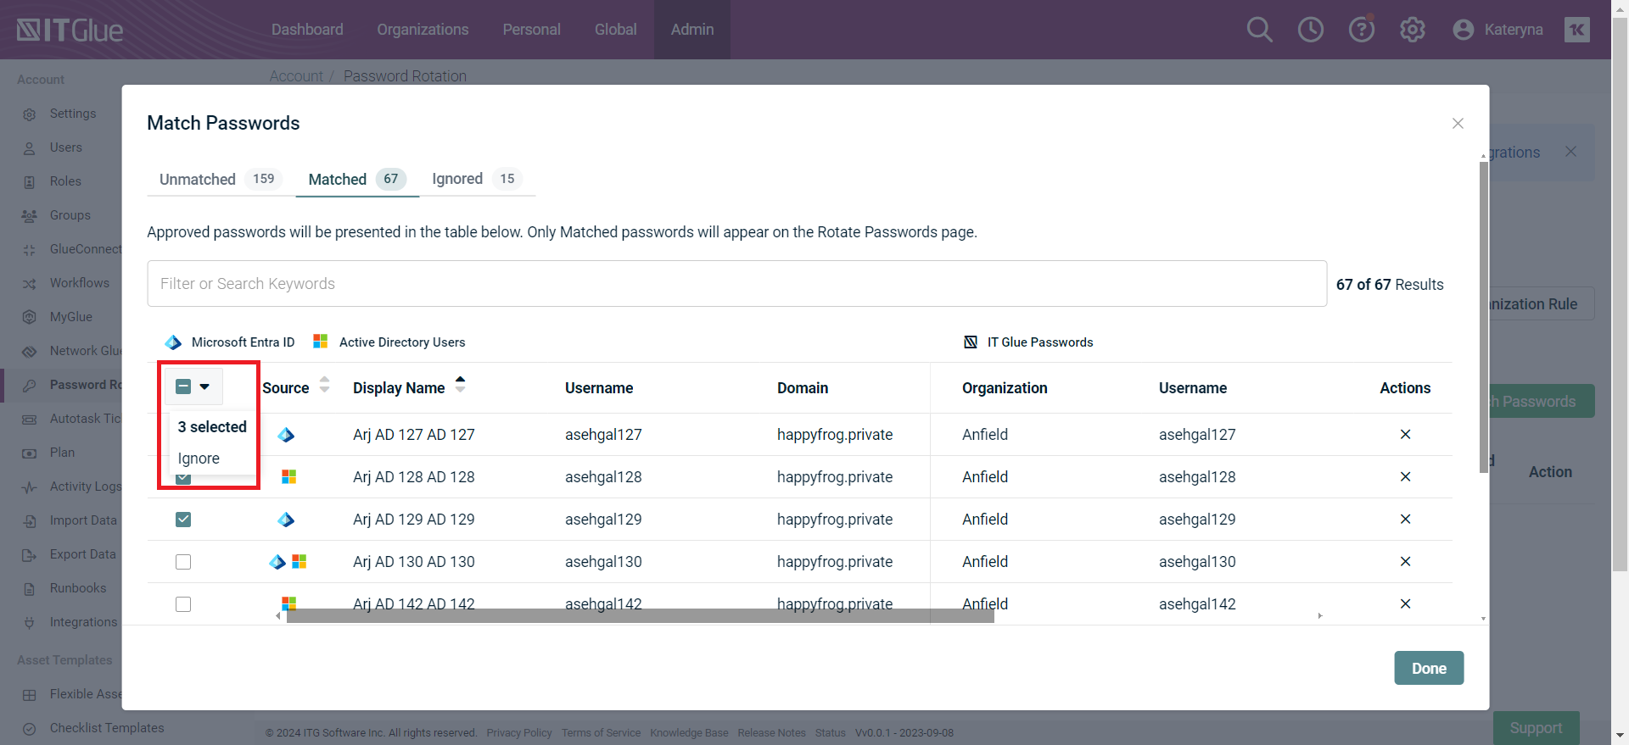Image resolution: width=1629 pixels, height=745 pixels.
Task: Toggle the select-all header checkbox
Action: pos(183,386)
